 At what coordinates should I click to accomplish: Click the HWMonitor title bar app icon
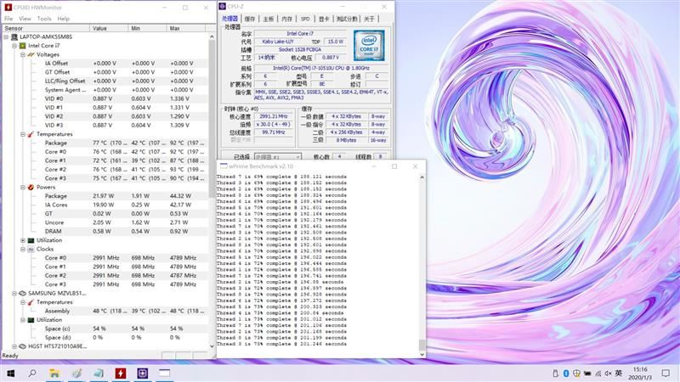(x=8, y=8)
